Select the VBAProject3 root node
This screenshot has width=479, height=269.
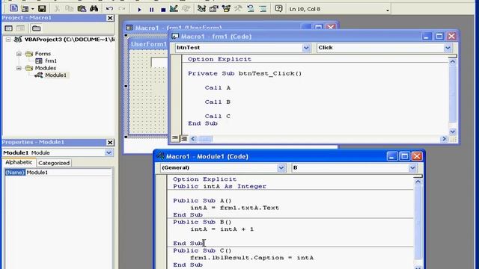point(70,40)
